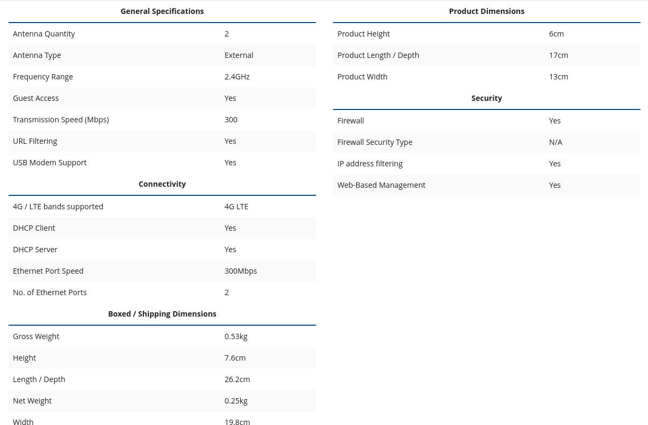Click the IP address filtering label

coord(370,164)
